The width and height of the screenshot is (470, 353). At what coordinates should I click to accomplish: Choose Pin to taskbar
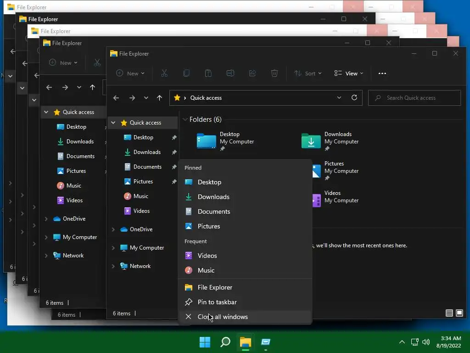pos(245,302)
